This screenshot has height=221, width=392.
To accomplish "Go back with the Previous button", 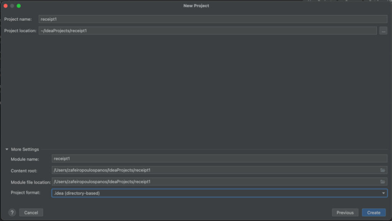I will click(345, 213).
